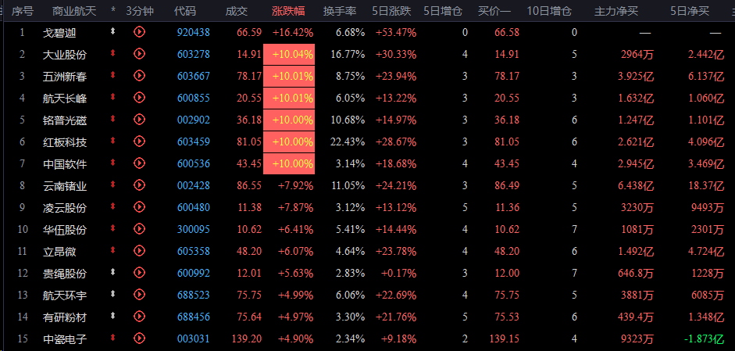Screen dimensions: 735x351
Task: Click the +16.42% change value
Action: pyautogui.click(x=293, y=32)
